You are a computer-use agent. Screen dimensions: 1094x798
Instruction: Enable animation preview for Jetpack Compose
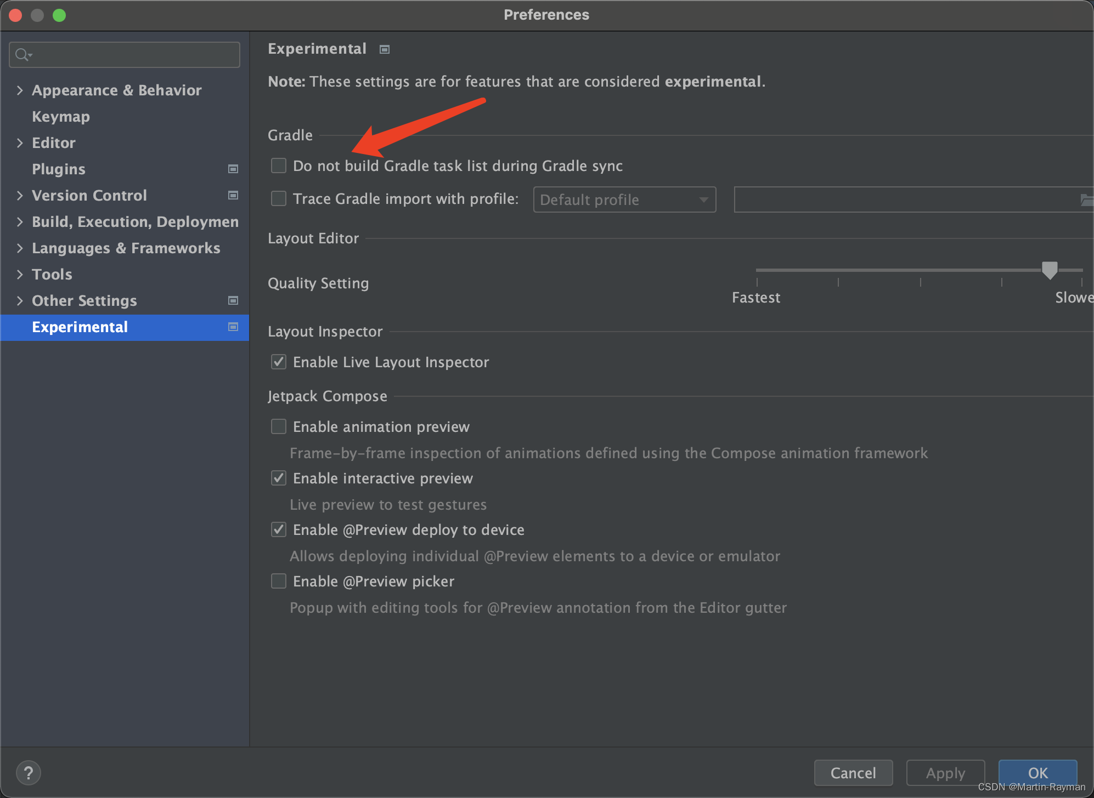(278, 426)
